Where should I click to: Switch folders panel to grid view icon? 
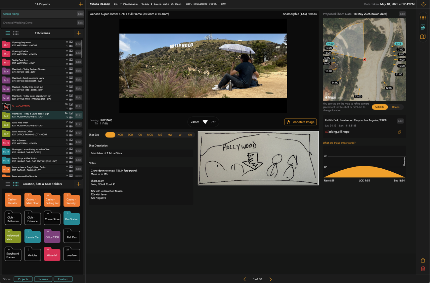[16, 184]
